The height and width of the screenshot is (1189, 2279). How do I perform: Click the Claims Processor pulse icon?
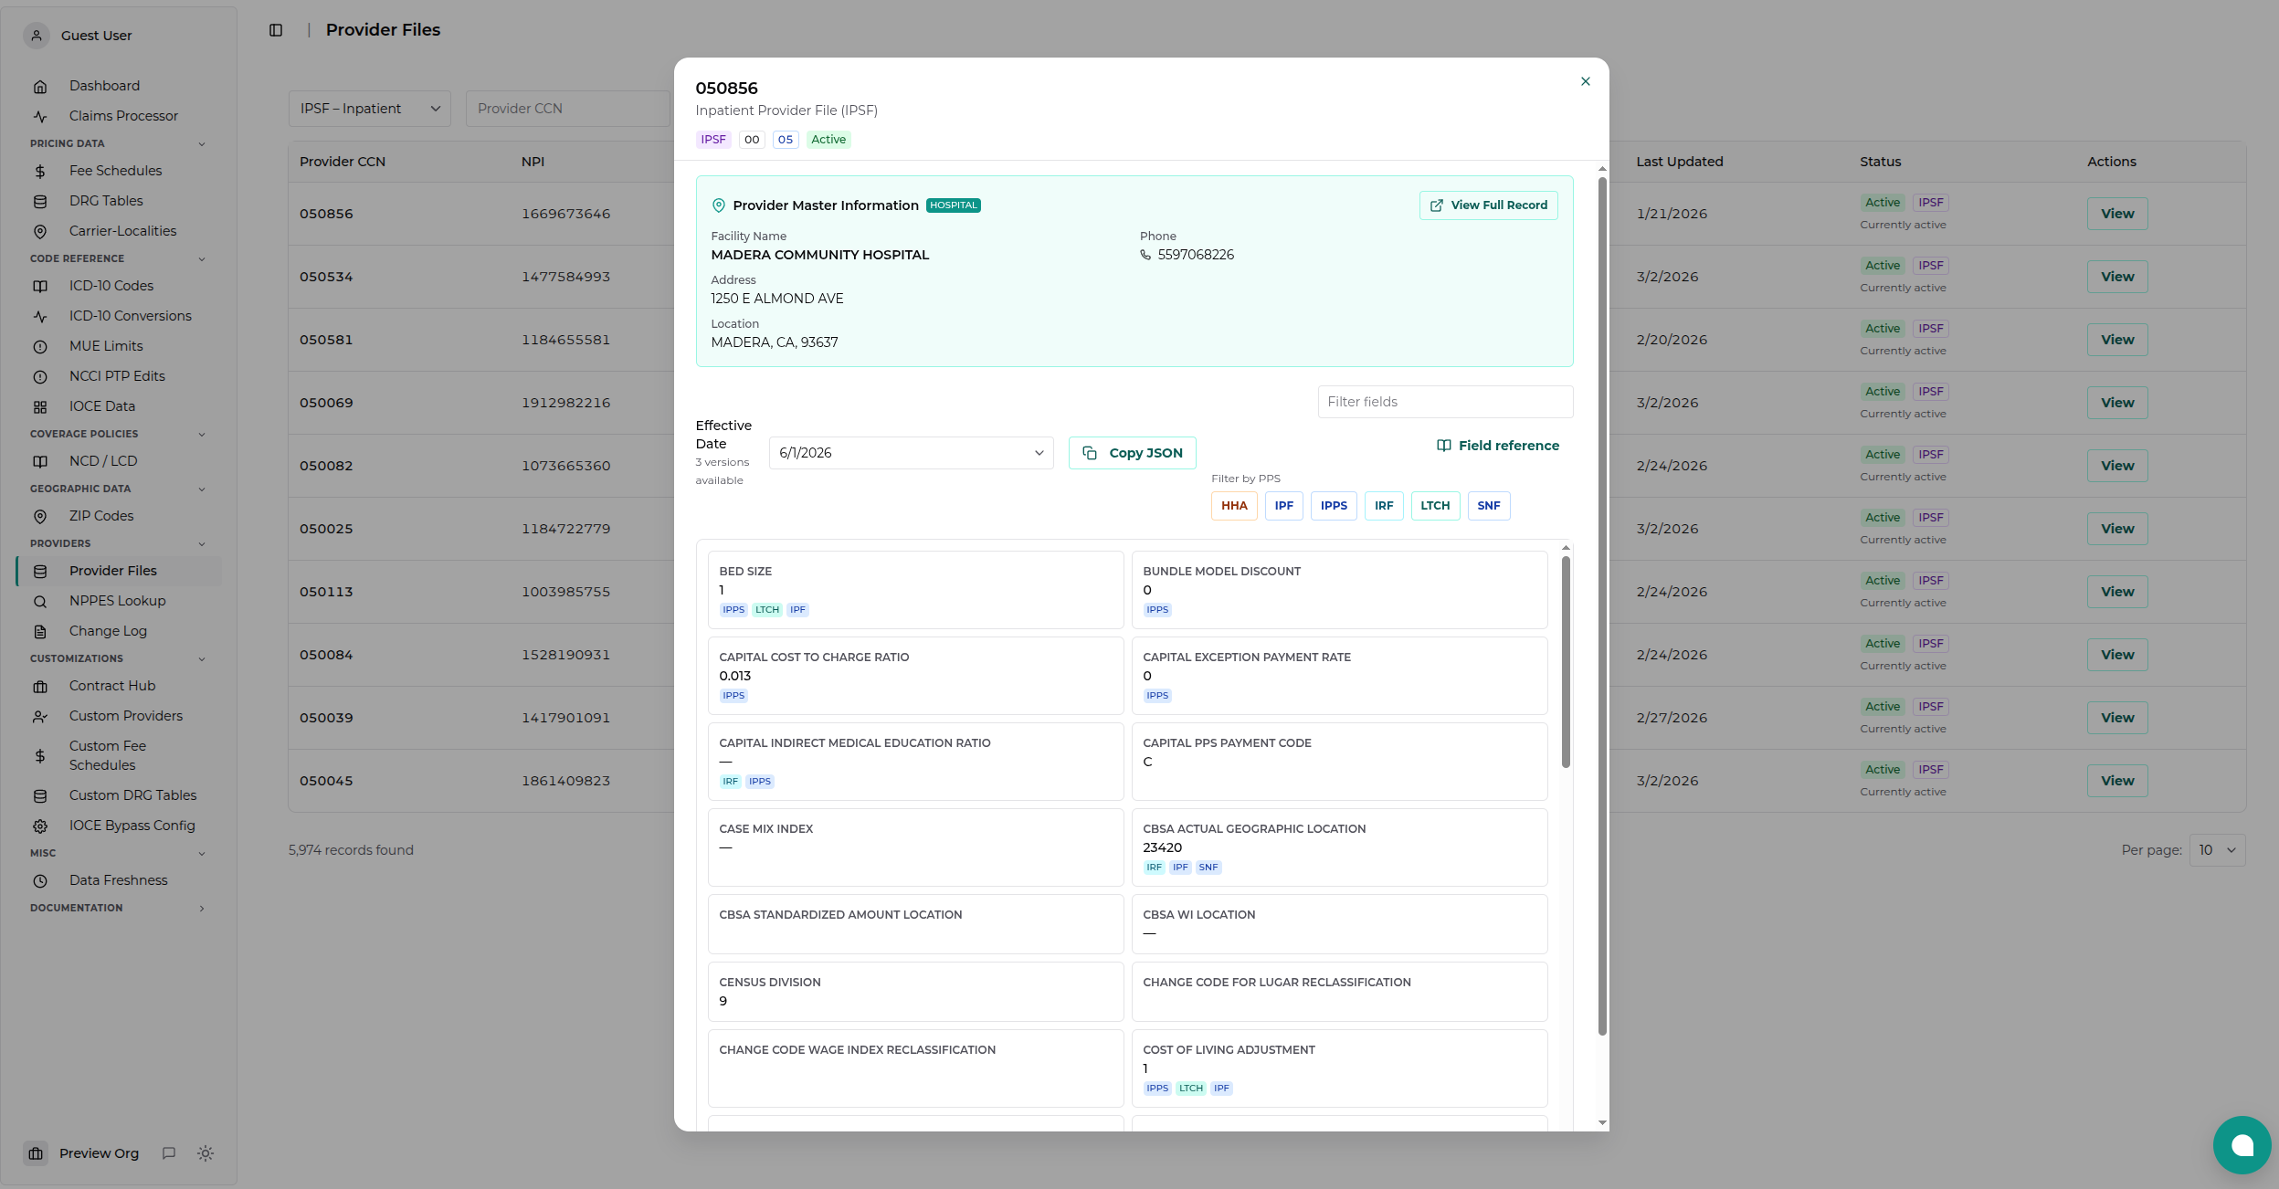[x=40, y=117]
